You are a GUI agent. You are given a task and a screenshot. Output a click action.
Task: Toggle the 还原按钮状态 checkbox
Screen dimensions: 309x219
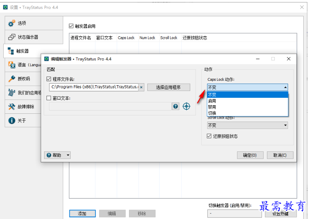coord(209,136)
